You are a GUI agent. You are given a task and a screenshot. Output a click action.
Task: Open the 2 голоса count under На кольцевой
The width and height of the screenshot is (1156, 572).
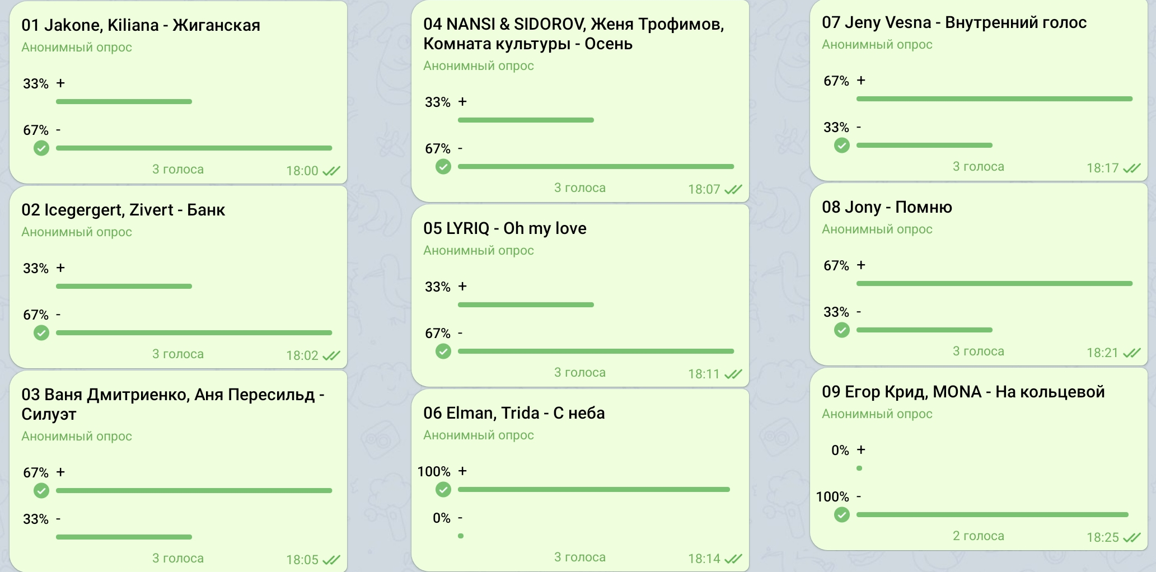[979, 536]
